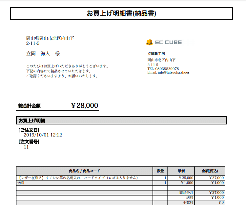Click the greeting line このたびはお買上げいただき
The width and height of the screenshot is (246, 205).
tap(68, 66)
